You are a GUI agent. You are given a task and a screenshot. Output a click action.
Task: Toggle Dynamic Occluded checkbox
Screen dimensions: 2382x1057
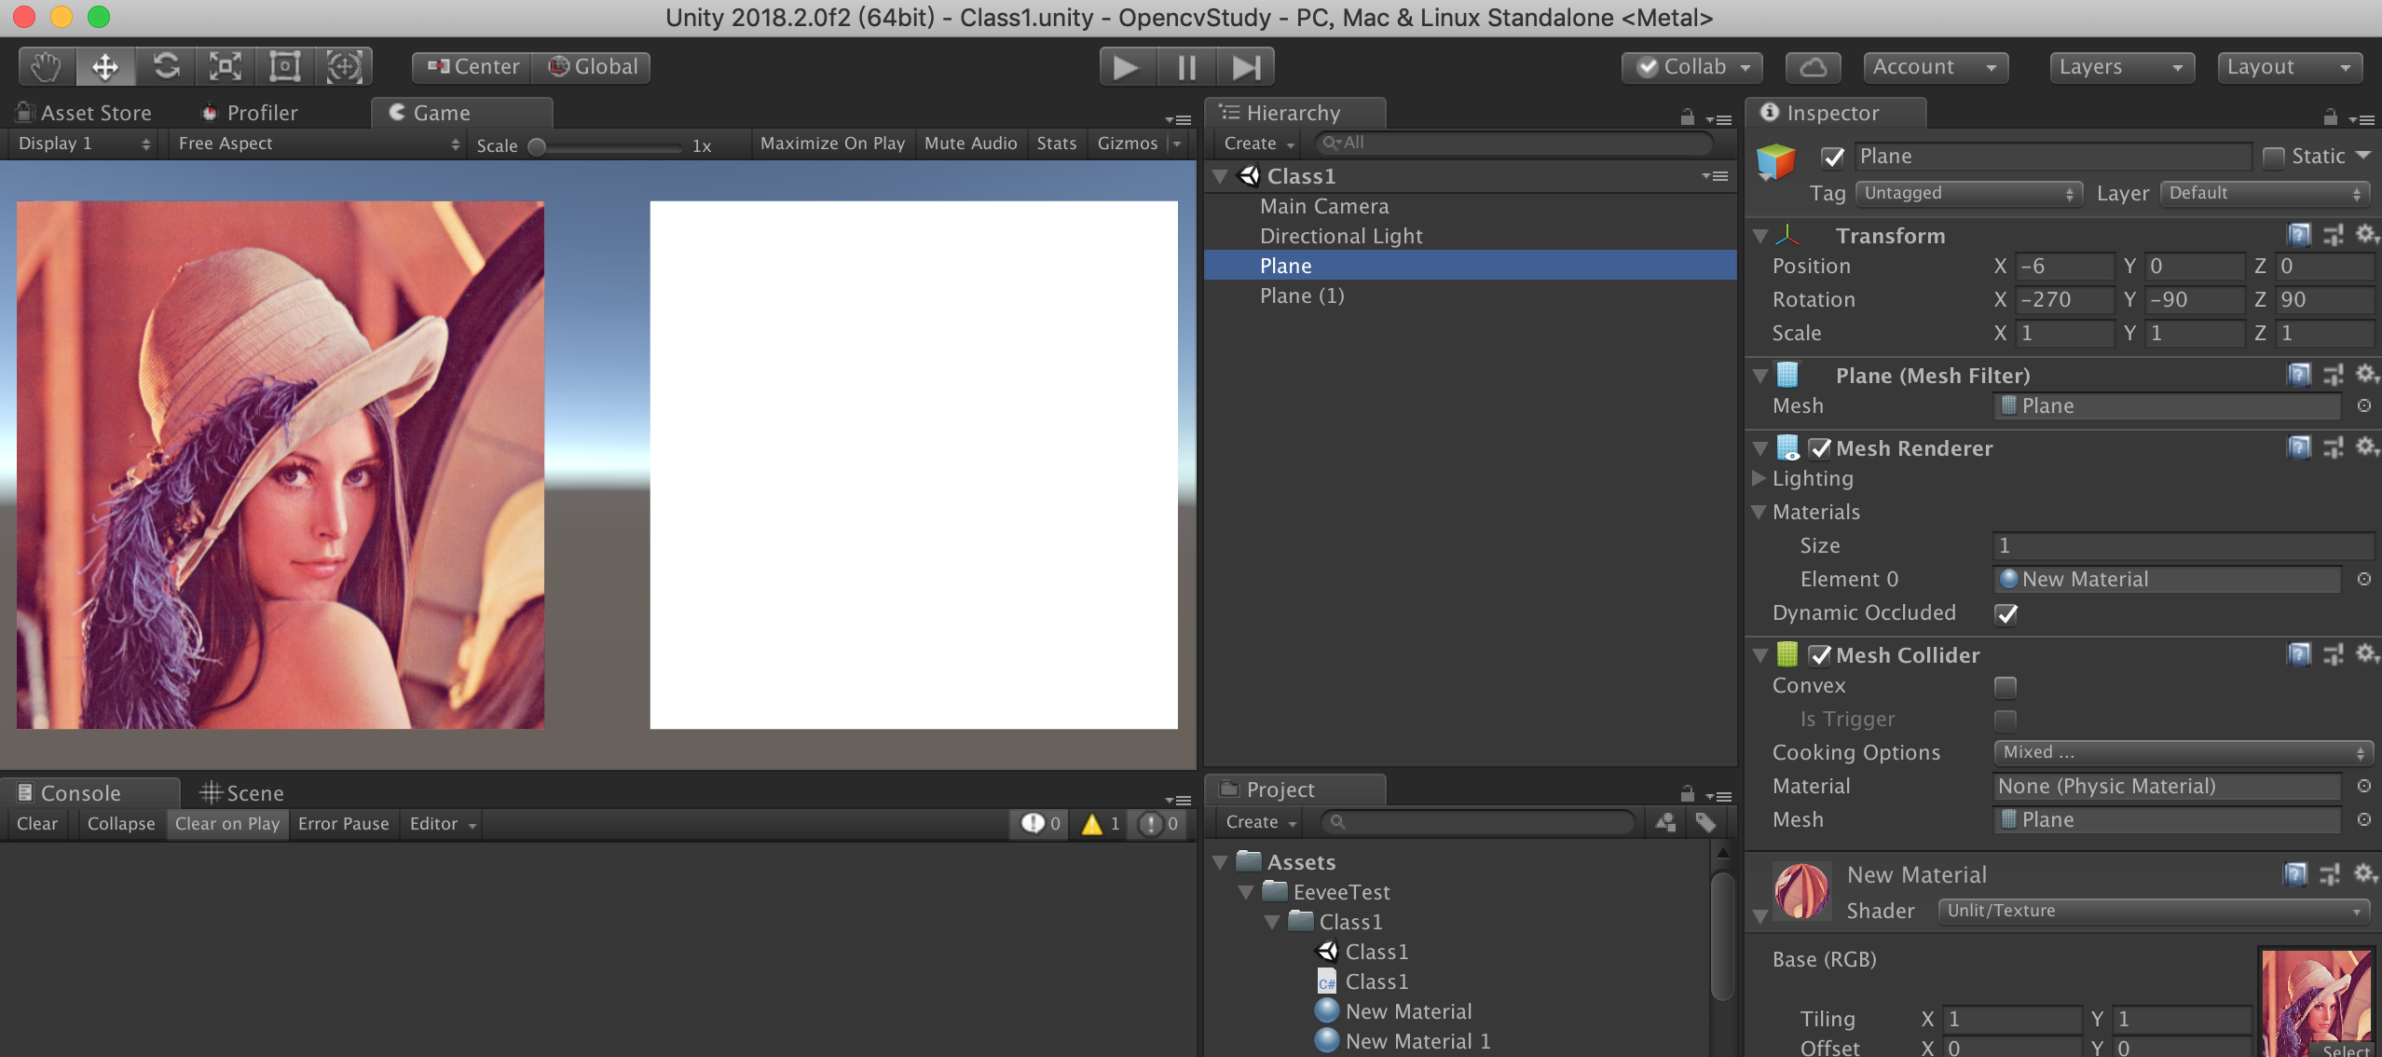tap(2006, 613)
